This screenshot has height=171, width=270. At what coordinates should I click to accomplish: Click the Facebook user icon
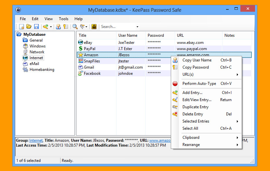[80, 73]
